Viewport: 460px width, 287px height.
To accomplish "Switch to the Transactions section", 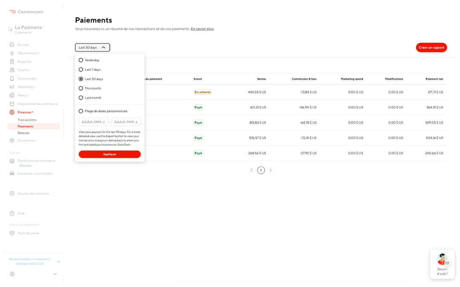I will 26,119.
